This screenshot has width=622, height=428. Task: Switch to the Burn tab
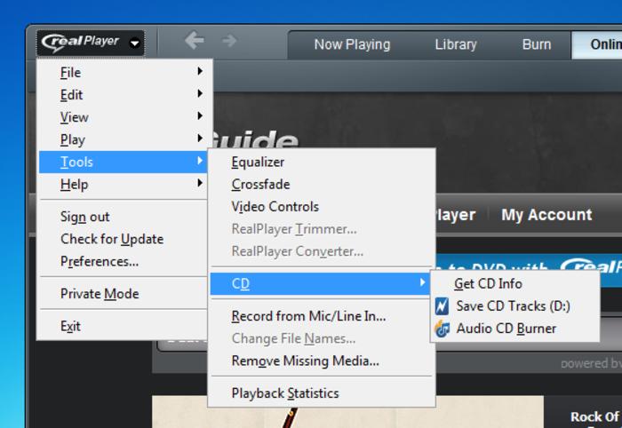(537, 44)
